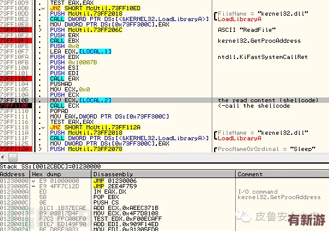Image resolution: width=329 pixels, height=231 pixels.
Task: Select MOV EAX,DWORD PTR DS:[0x73FF300C]
Action: point(109,117)
